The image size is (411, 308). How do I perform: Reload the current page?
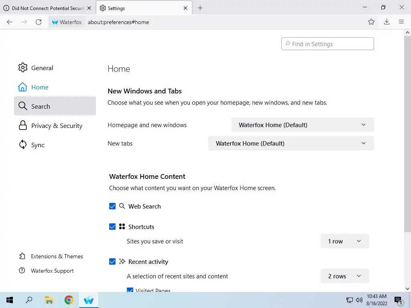[39, 22]
